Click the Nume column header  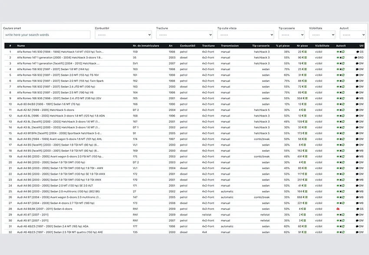[x=21, y=46]
